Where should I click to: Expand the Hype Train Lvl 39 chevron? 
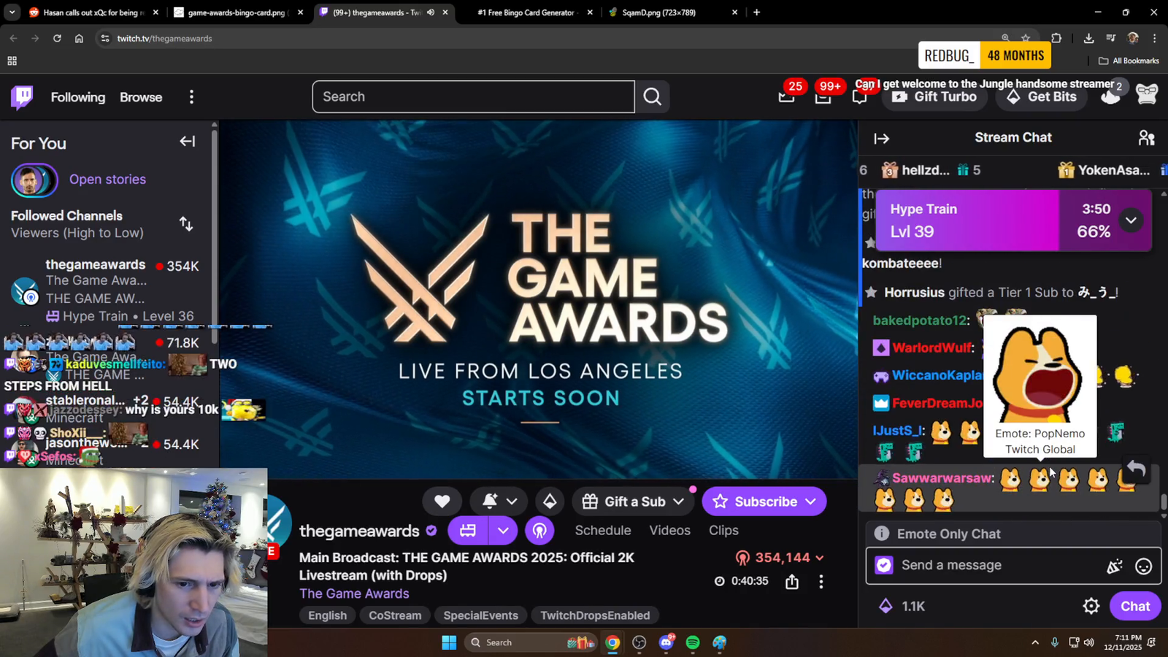(1131, 220)
